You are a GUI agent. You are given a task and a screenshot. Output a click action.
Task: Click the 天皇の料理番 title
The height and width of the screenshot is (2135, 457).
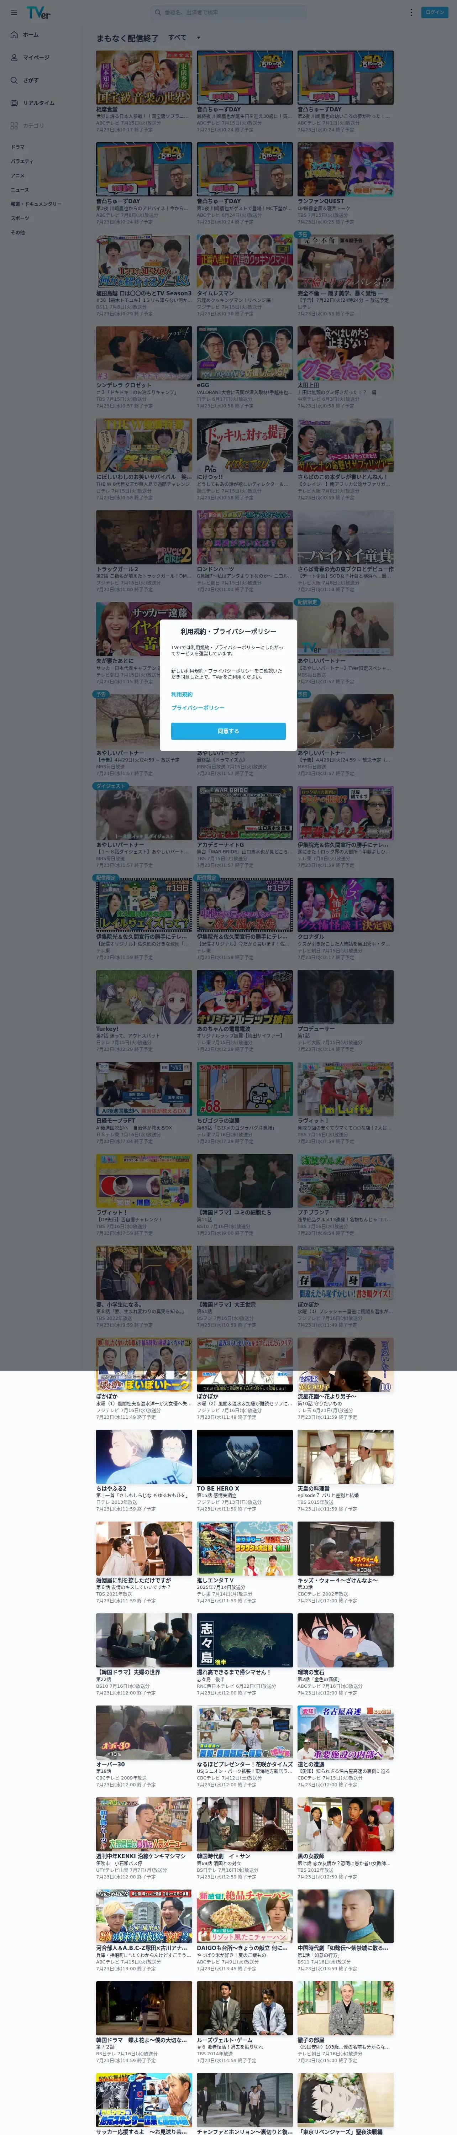[x=314, y=1488]
